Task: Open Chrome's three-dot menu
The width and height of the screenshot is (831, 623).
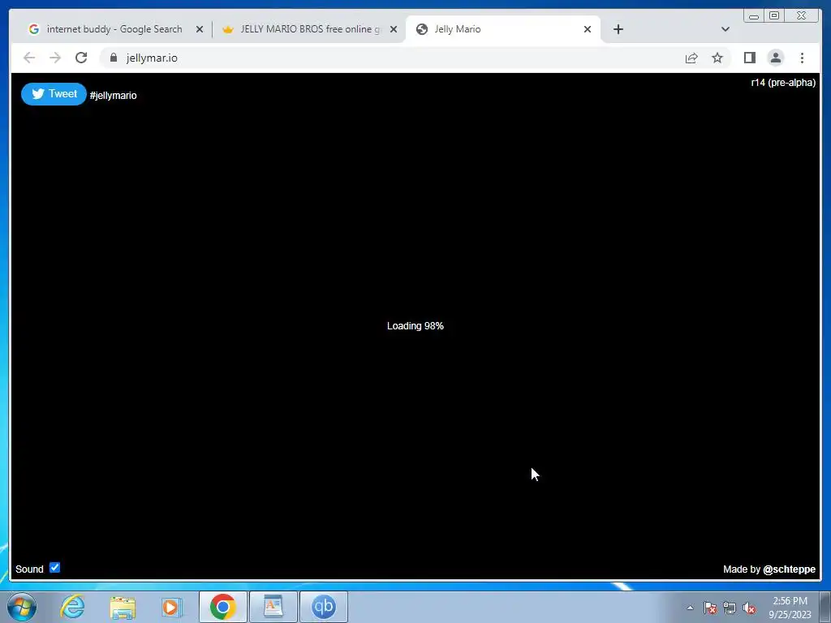Action: [x=802, y=58]
